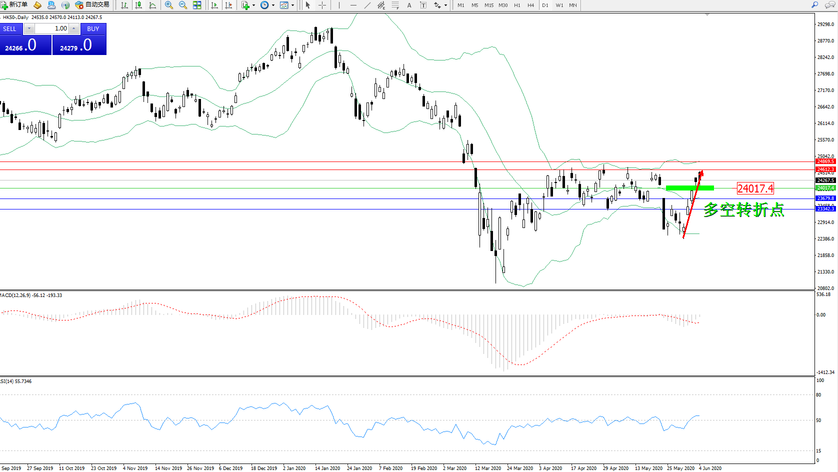Pick the Fibonacci retracement tool
This screenshot has height=472, width=838.
click(x=395, y=5)
